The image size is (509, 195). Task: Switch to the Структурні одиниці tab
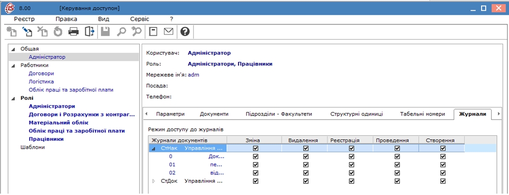[x=357, y=114]
